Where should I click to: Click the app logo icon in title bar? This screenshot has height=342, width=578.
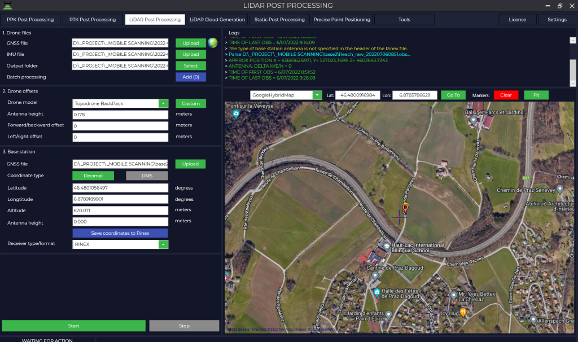tap(7, 6)
